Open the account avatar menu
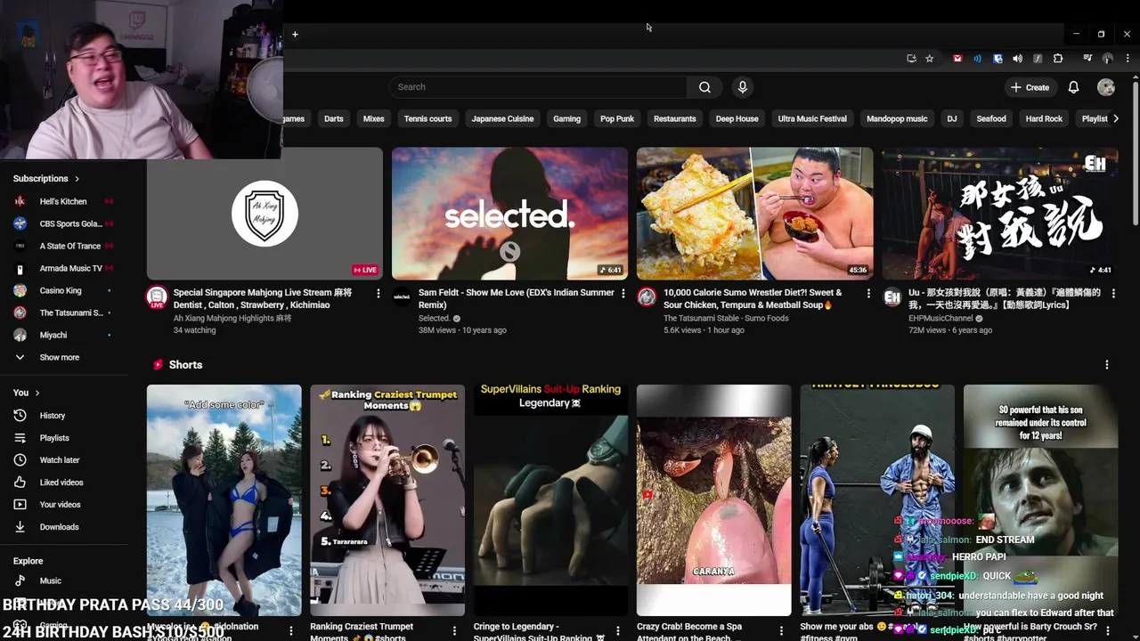This screenshot has width=1140, height=641. (x=1106, y=87)
